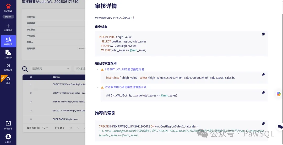Open the WeChat chat floating icon
The height and width of the screenshot is (145, 283).
(280, 126)
